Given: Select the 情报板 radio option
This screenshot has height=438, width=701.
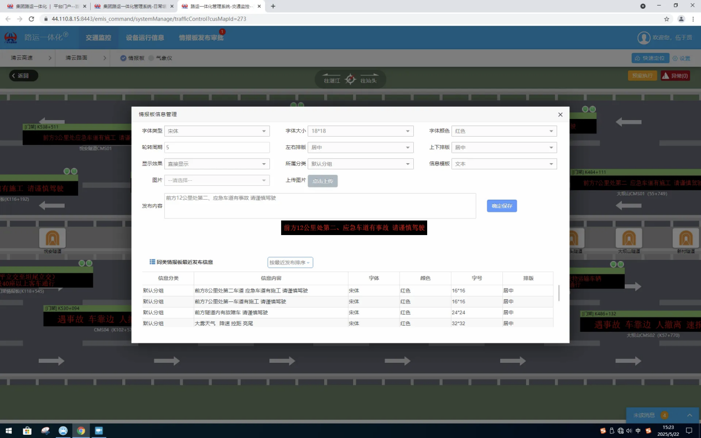Looking at the screenshot, I should tap(123, 58).
